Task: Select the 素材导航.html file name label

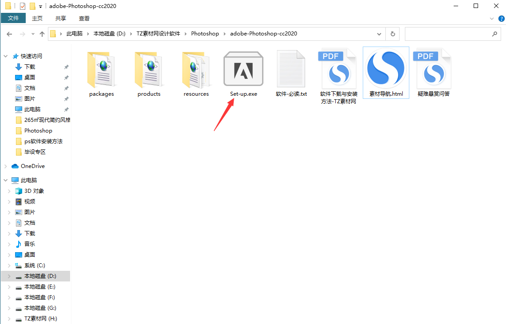Action: point(386,94)
